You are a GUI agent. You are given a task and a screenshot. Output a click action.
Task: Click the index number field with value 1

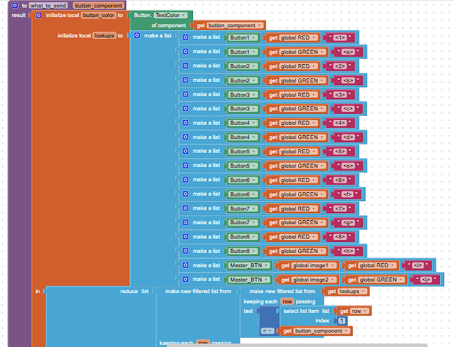[342, 321]
